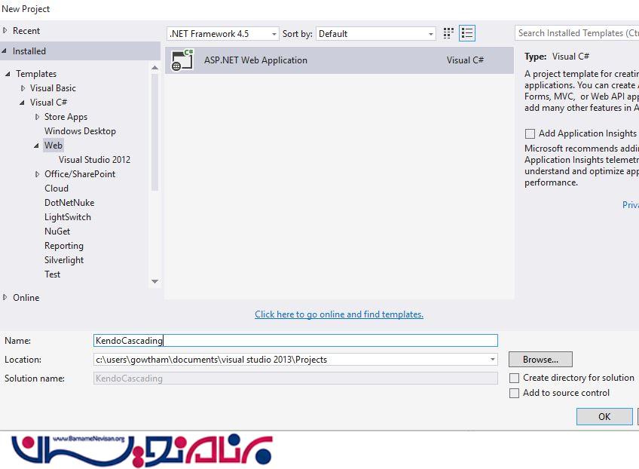Click the tree scrollbar down arrow
Screen dimensions: 639x469
click(x=154, y=282)
